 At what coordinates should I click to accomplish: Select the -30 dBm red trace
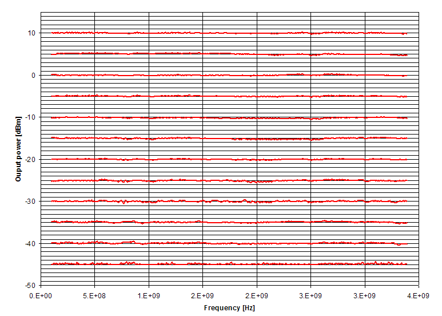click(x=229, y=202)
